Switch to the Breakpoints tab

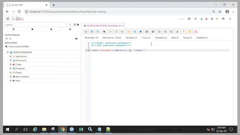coord(202,37)
